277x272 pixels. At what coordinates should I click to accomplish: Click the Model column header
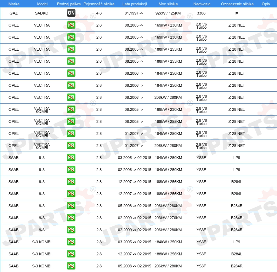(x=42, y=4)
